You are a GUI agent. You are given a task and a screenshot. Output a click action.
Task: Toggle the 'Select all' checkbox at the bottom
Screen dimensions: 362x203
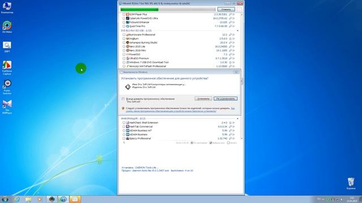tap(210, 143)
